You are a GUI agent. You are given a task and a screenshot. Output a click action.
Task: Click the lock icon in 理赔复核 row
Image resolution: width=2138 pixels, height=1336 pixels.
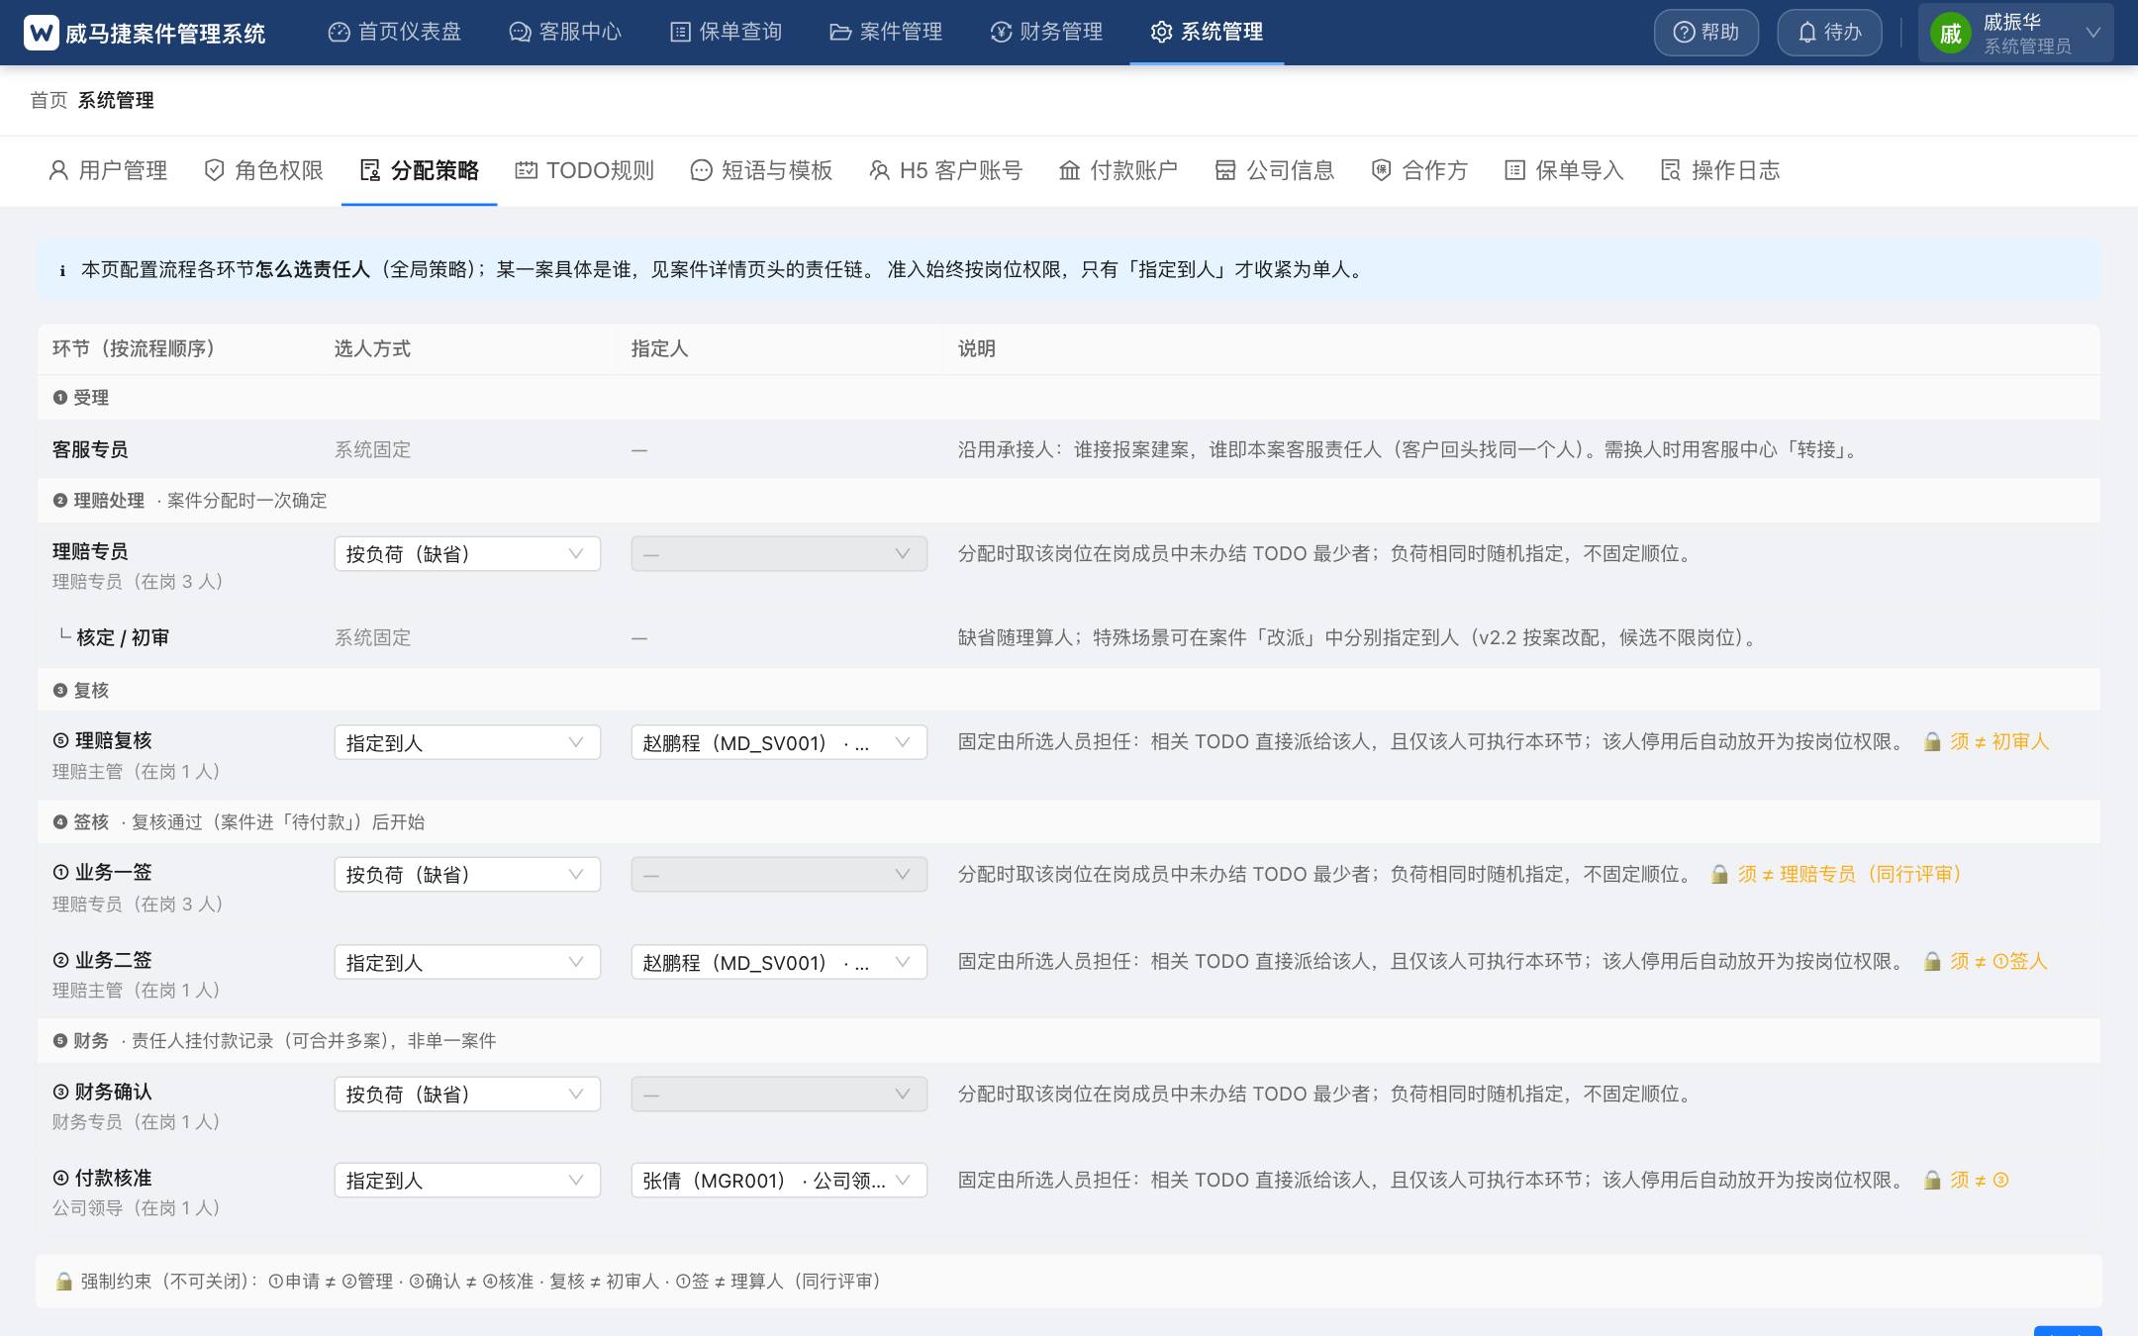(1932, 742)
